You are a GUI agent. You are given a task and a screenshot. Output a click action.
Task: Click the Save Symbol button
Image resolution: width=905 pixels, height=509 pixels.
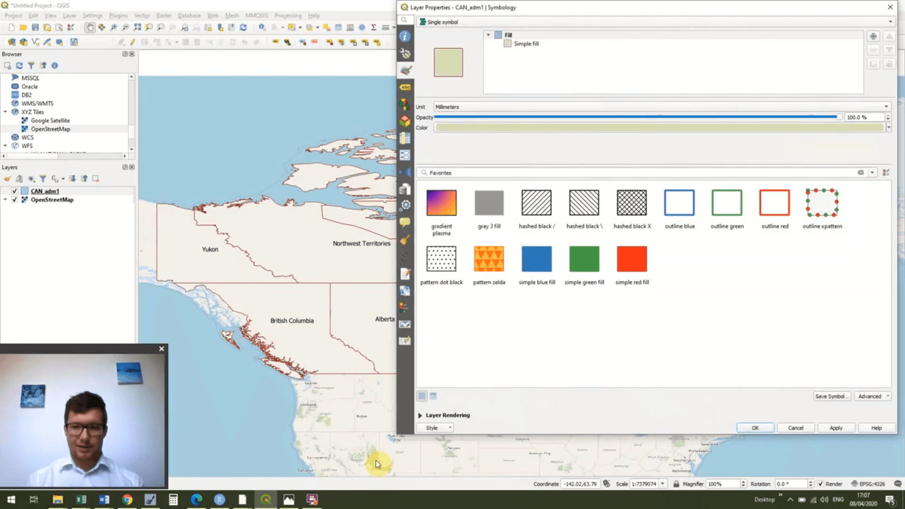coord(831,396)
